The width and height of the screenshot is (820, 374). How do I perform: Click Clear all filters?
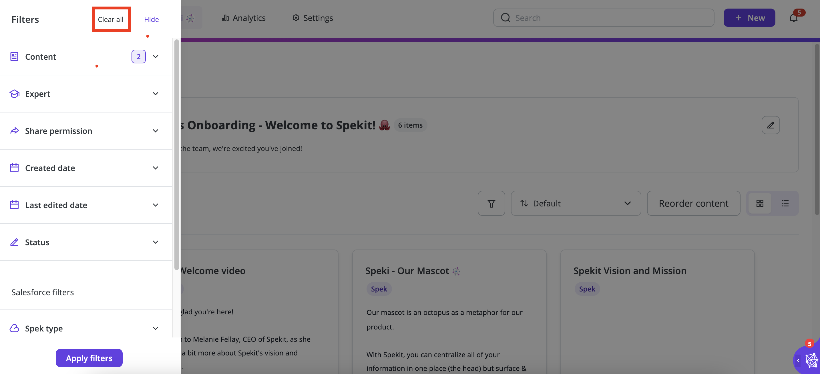click(x=110, y=19)
